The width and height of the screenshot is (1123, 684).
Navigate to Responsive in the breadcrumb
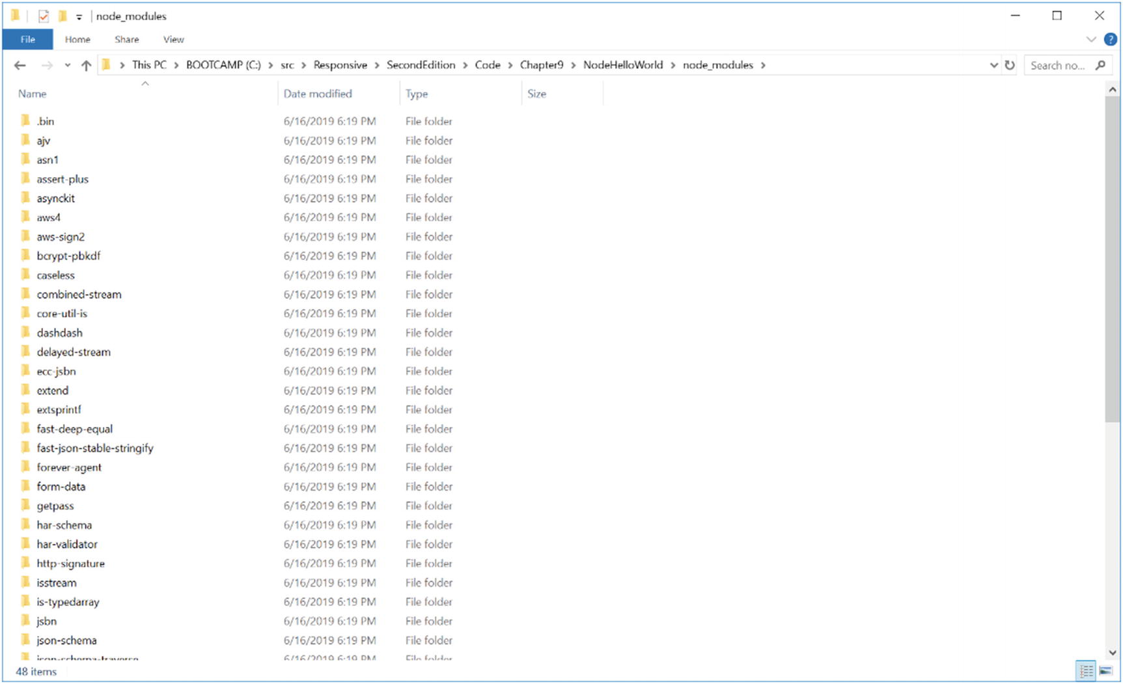(x=340, y=65)
